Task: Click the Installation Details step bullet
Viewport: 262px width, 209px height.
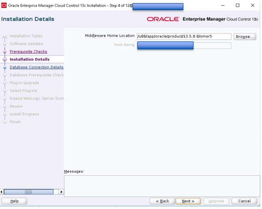Action: click(x=5, y=60)
